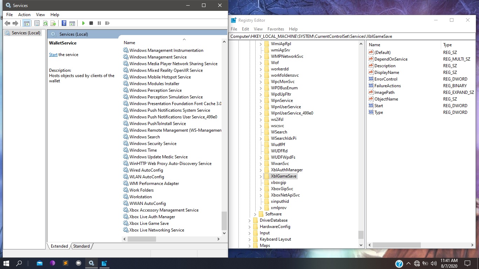Click the Back arrow in Services toolbar

click(7, 23)
